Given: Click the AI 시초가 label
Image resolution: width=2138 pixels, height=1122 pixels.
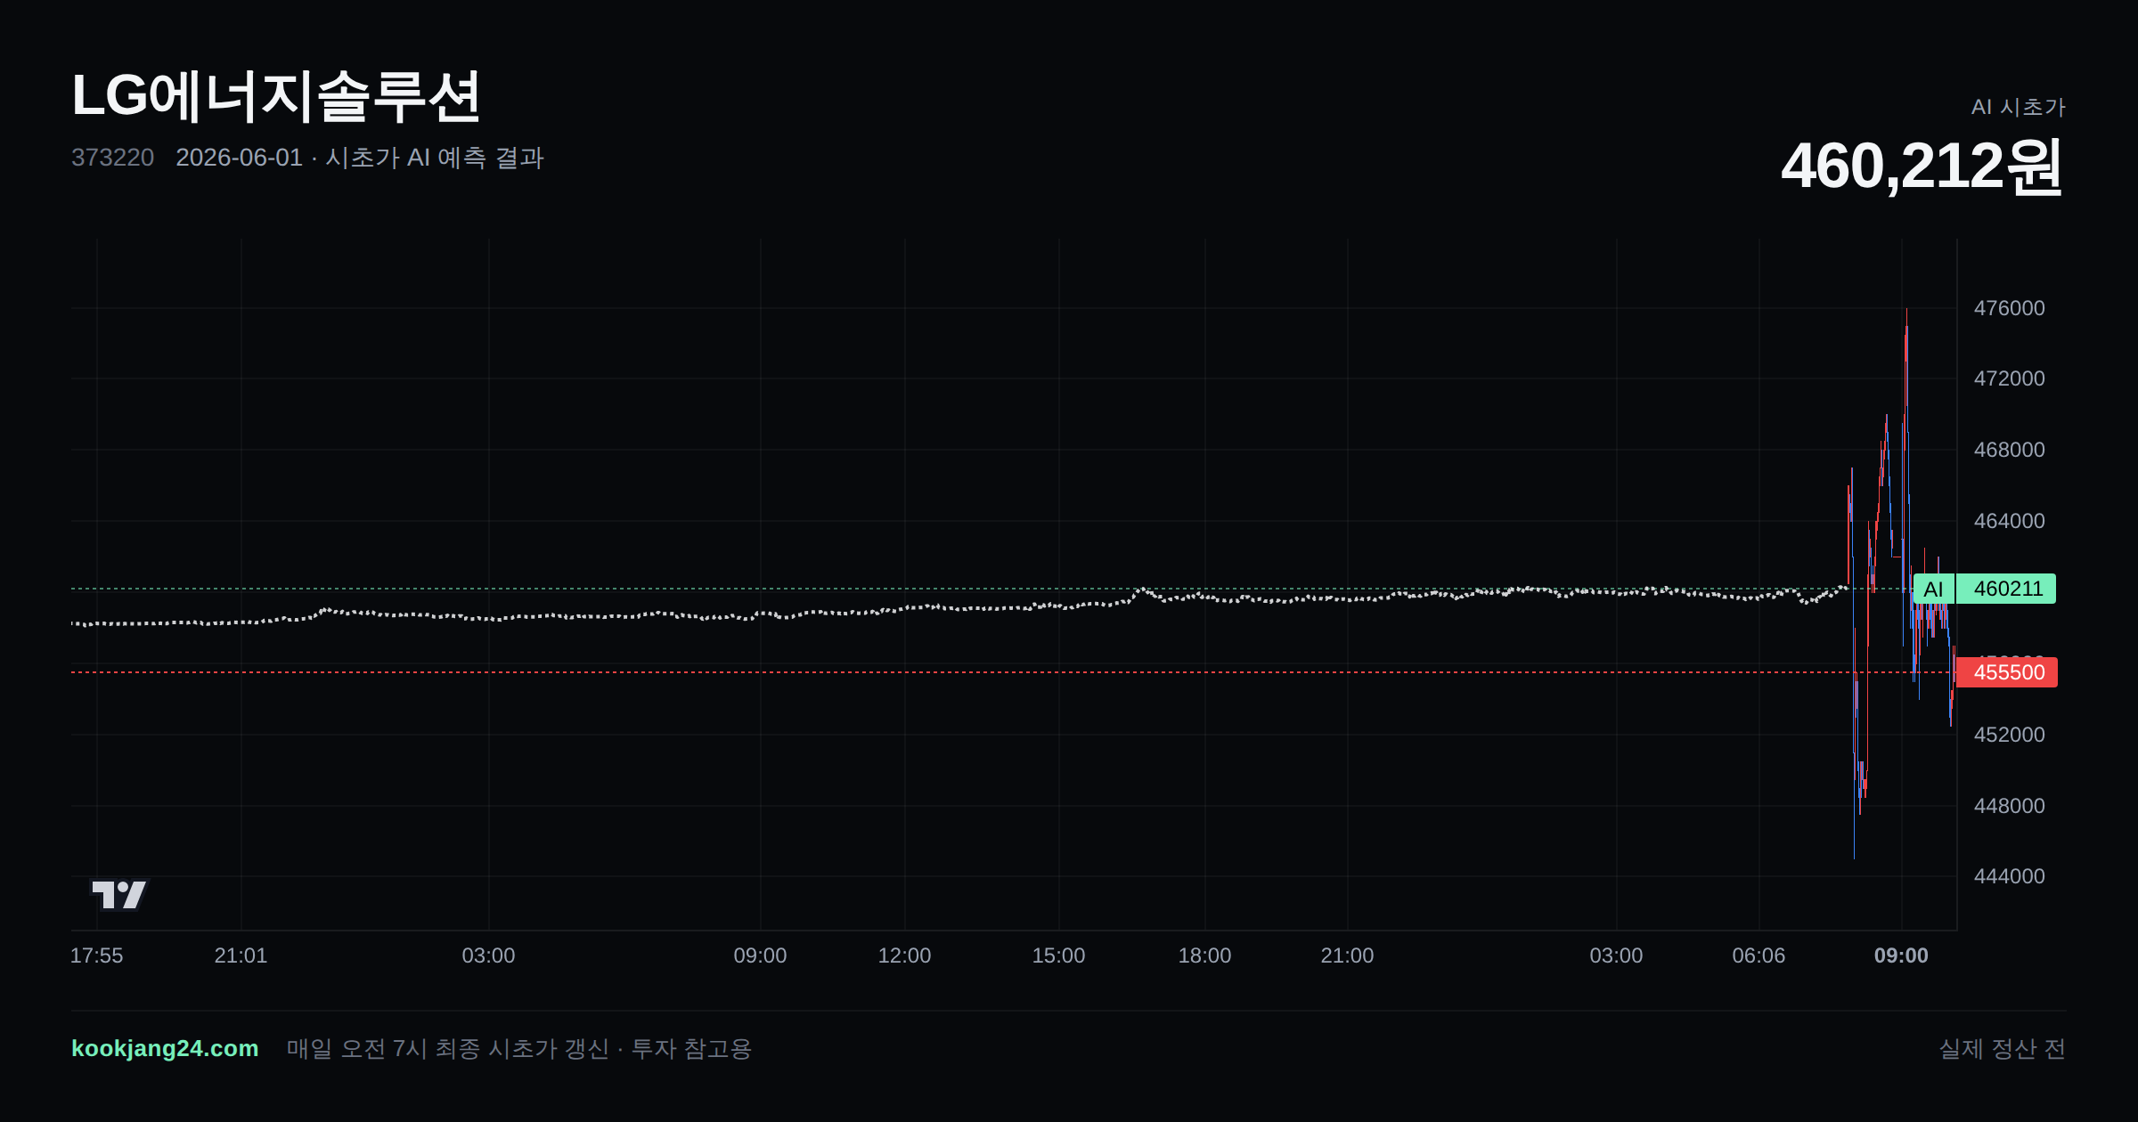Looking at the screenshot, I should pyautogui.click(x=2018, y=107).
